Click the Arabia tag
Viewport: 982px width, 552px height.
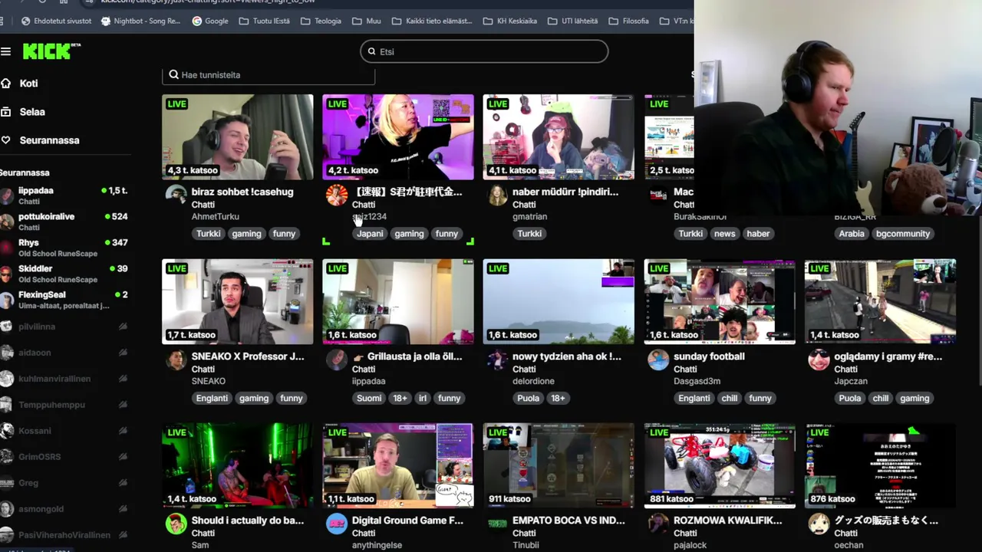point(852,234)
